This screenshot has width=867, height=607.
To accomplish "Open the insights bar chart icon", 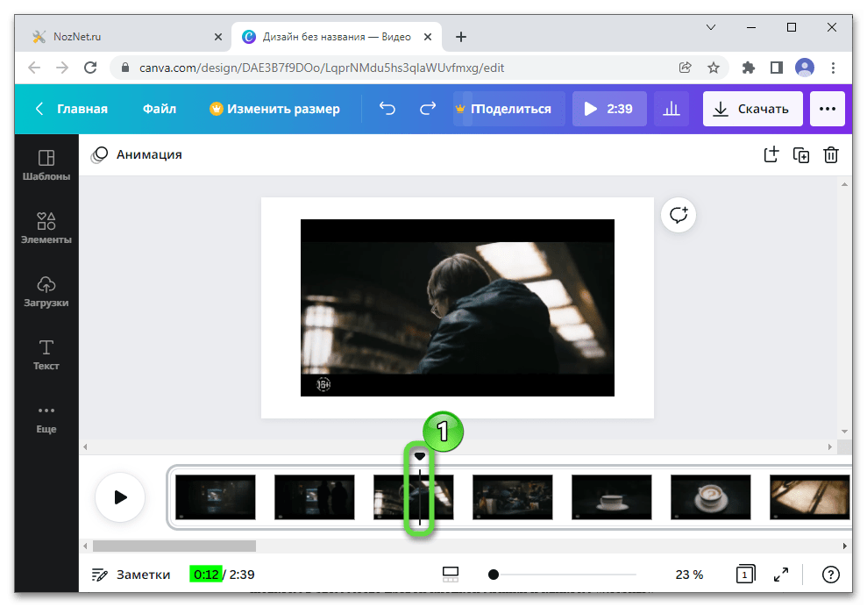I will [x=672, y=109].
